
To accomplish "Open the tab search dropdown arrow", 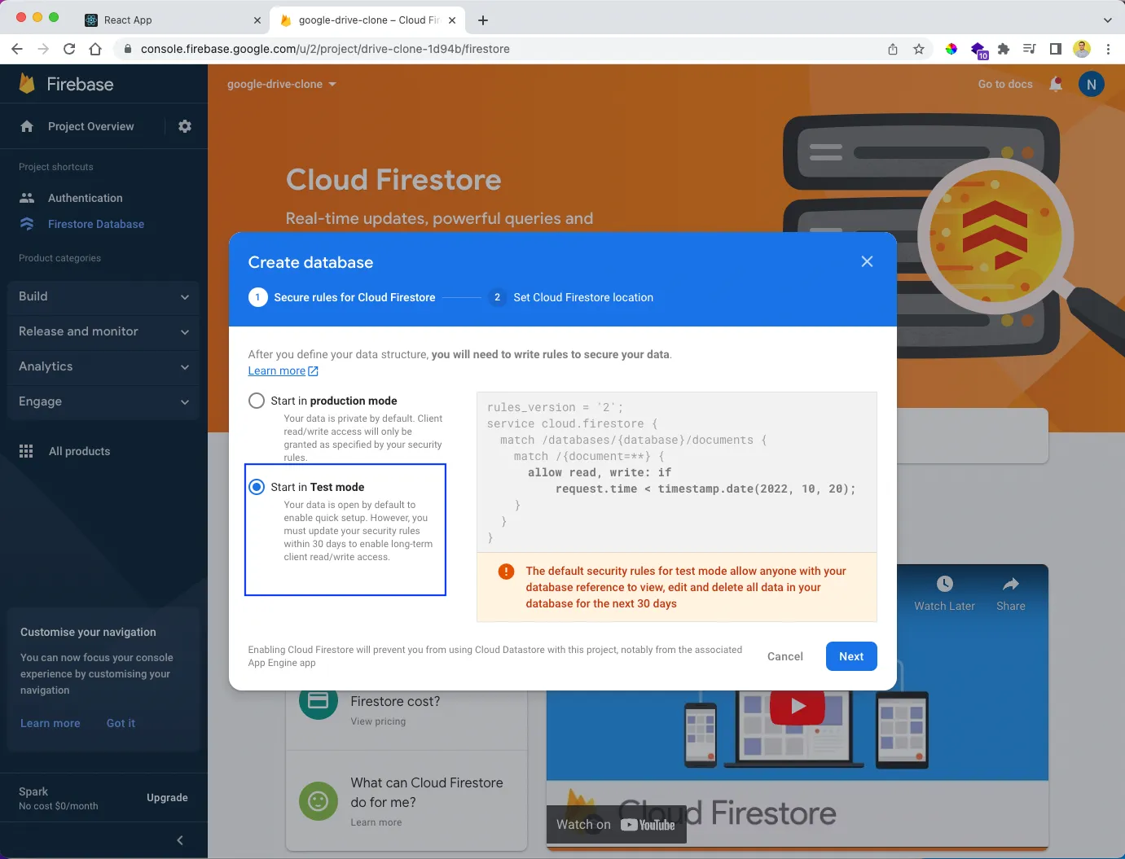I will point(1107,20).
